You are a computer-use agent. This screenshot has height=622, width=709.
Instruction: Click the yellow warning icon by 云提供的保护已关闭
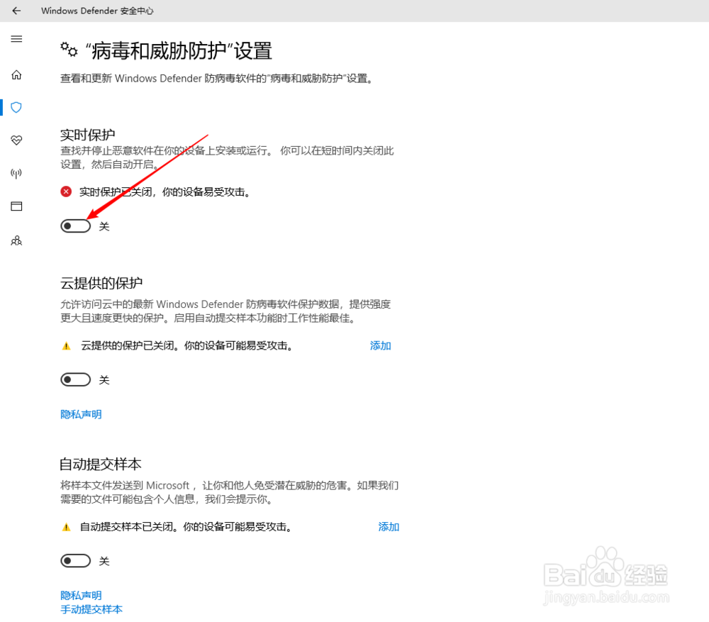pyautogui.click(x=66, y=346)
